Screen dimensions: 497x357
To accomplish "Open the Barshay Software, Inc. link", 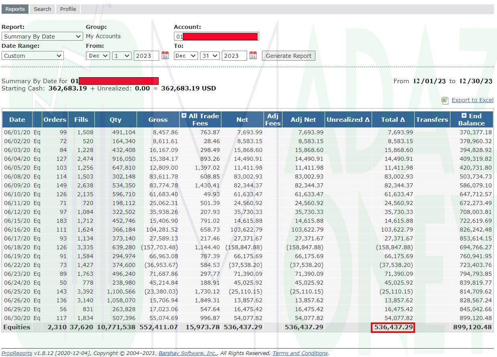I will pyautogui.click(x=188, y=353).
